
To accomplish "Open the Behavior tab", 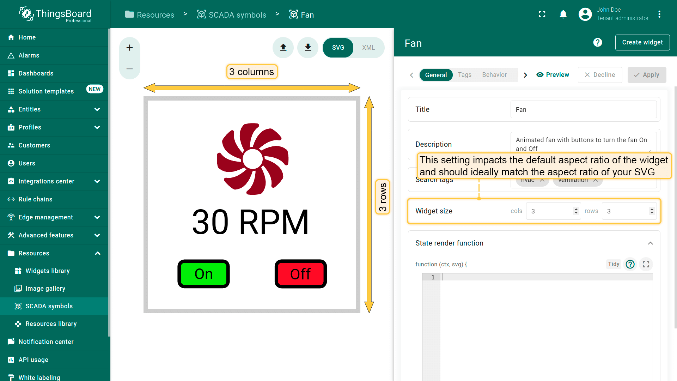I will tap(494, 75).
